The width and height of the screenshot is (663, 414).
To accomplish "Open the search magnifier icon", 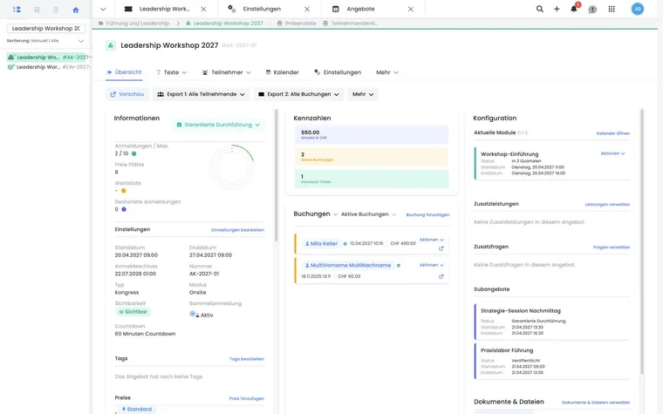I will coord(539,9).
